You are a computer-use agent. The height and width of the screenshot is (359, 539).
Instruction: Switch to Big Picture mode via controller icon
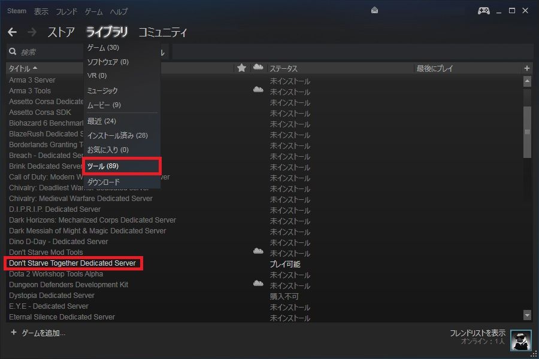[x=484, y=11]
